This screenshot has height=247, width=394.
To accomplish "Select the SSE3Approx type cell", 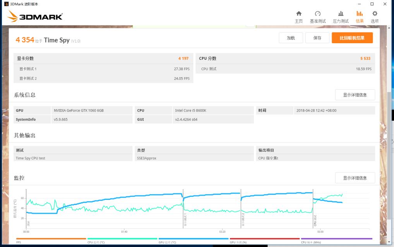I will coord(194,158).
